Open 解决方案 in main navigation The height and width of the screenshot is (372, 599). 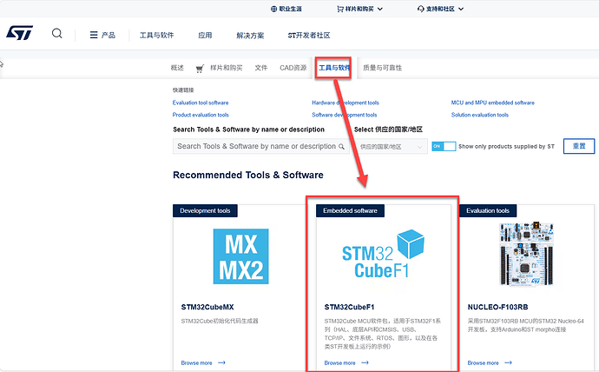[250, 36]
